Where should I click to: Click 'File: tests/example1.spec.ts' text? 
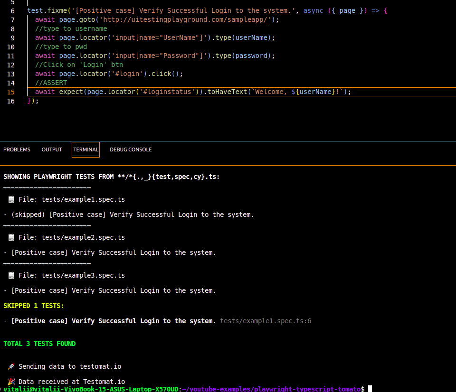pyautogui.click(x=72, y=199)
